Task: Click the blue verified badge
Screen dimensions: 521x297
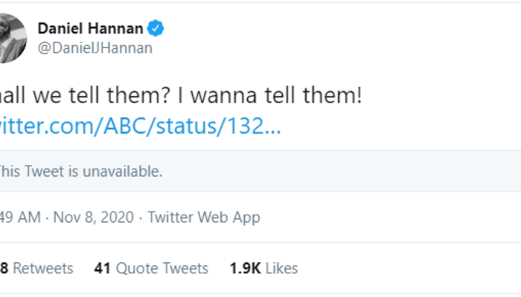Action: pyautogui.click(x=156, y=30)
